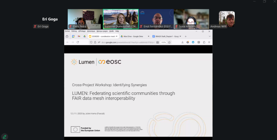Click the green annotation pencil icon

(x=4, y=137)
